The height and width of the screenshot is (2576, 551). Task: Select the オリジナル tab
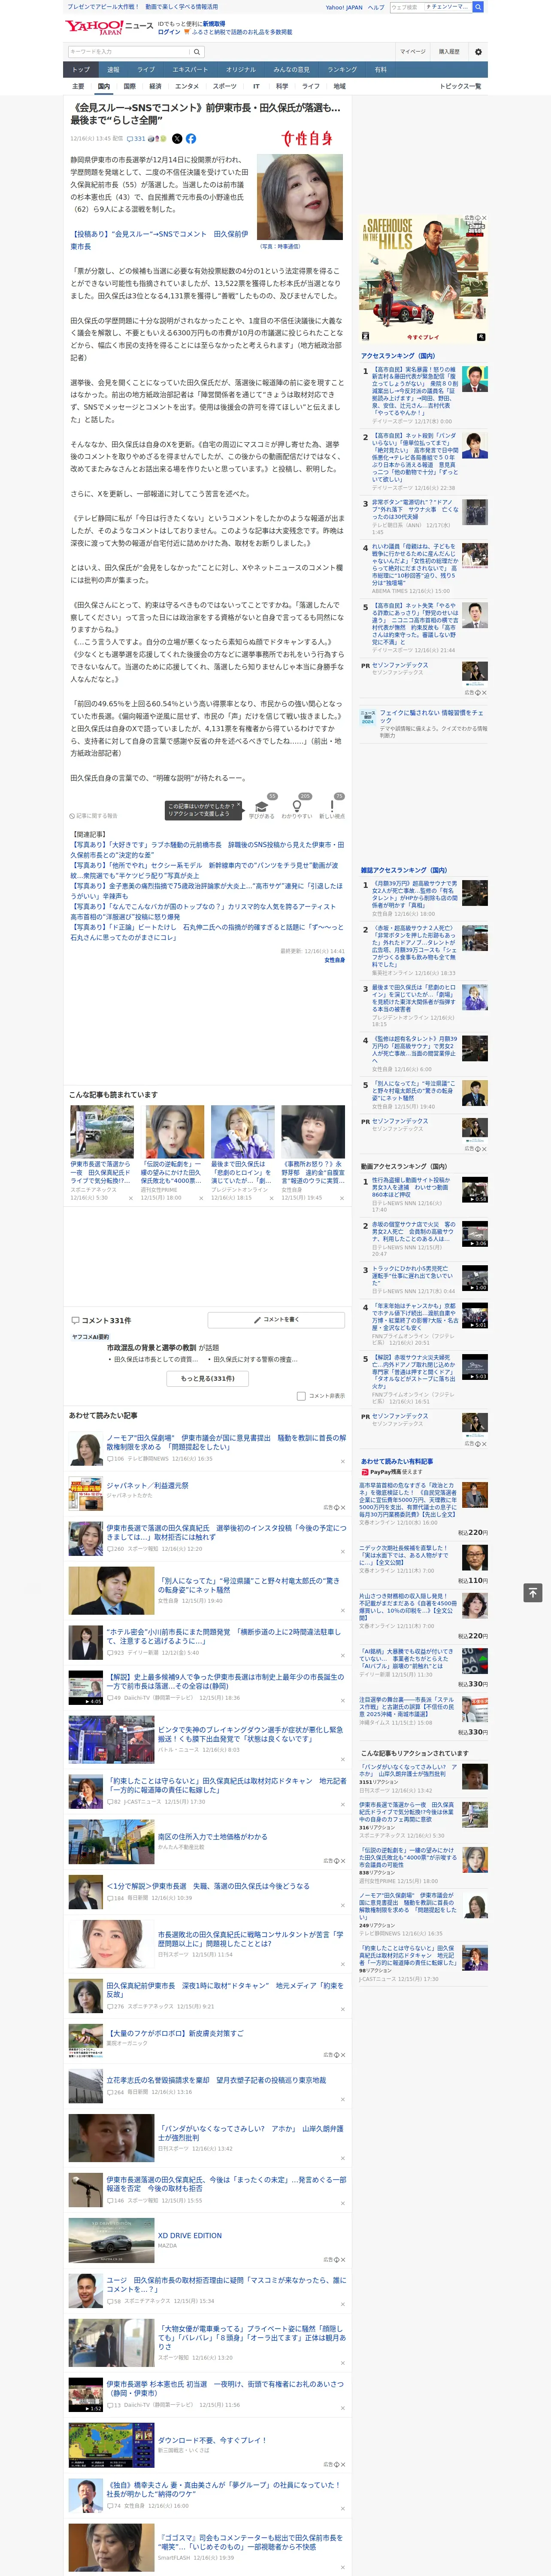point(241,70)
